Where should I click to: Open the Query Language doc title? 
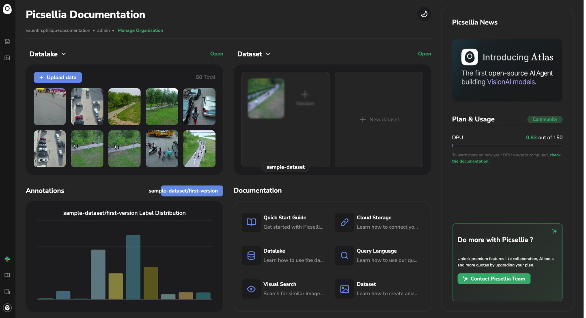coord(377,251)
